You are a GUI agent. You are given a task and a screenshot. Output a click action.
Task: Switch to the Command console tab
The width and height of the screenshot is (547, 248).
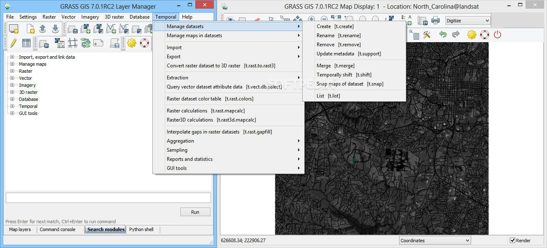[57, 229]
